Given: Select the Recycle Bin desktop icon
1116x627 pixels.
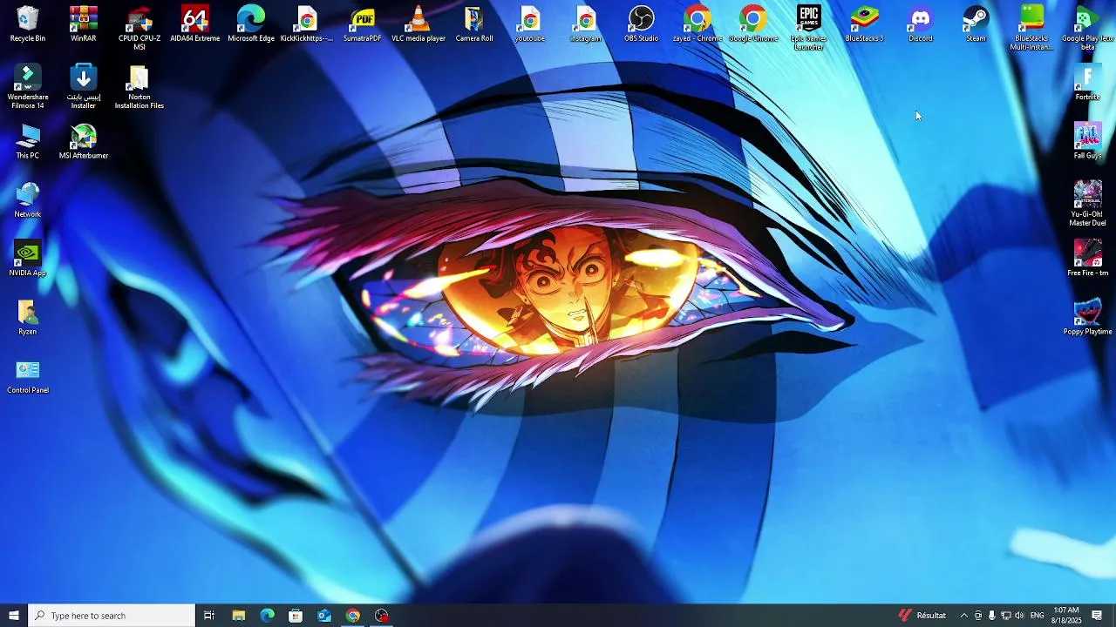Looking at the screenshot, I should 28,24.
